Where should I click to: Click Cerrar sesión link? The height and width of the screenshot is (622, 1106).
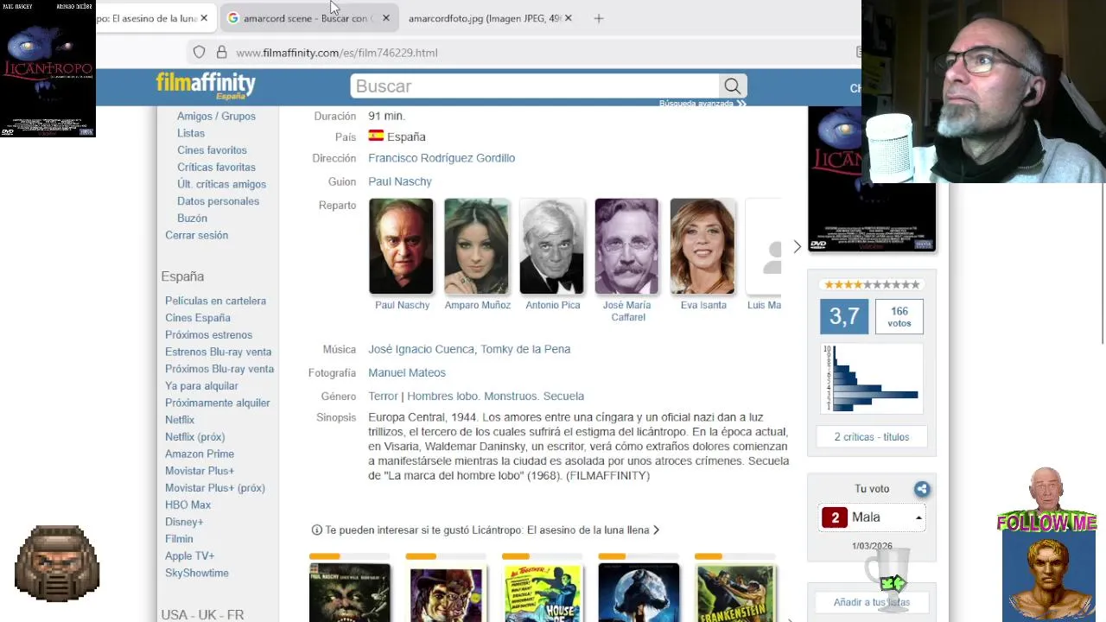[196, 235]
